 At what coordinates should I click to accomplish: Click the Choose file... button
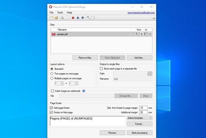click(126, 96)
